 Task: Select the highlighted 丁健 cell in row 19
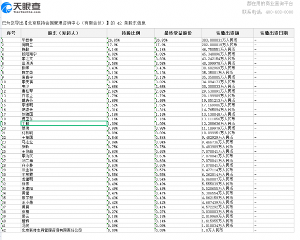pyautogui.click(x=63, y=123)
